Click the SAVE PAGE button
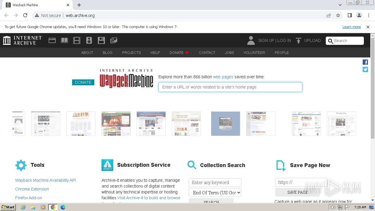 pos(298,192)
